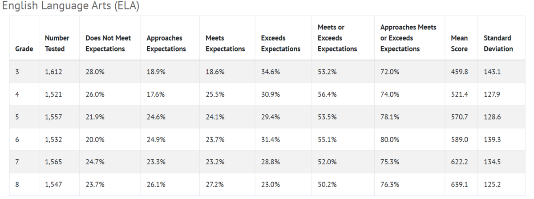The image size is (534, 199).
Task: Click the Approaches Meets or Exceeds Expectations header
Action: click(x=408, y=38)
